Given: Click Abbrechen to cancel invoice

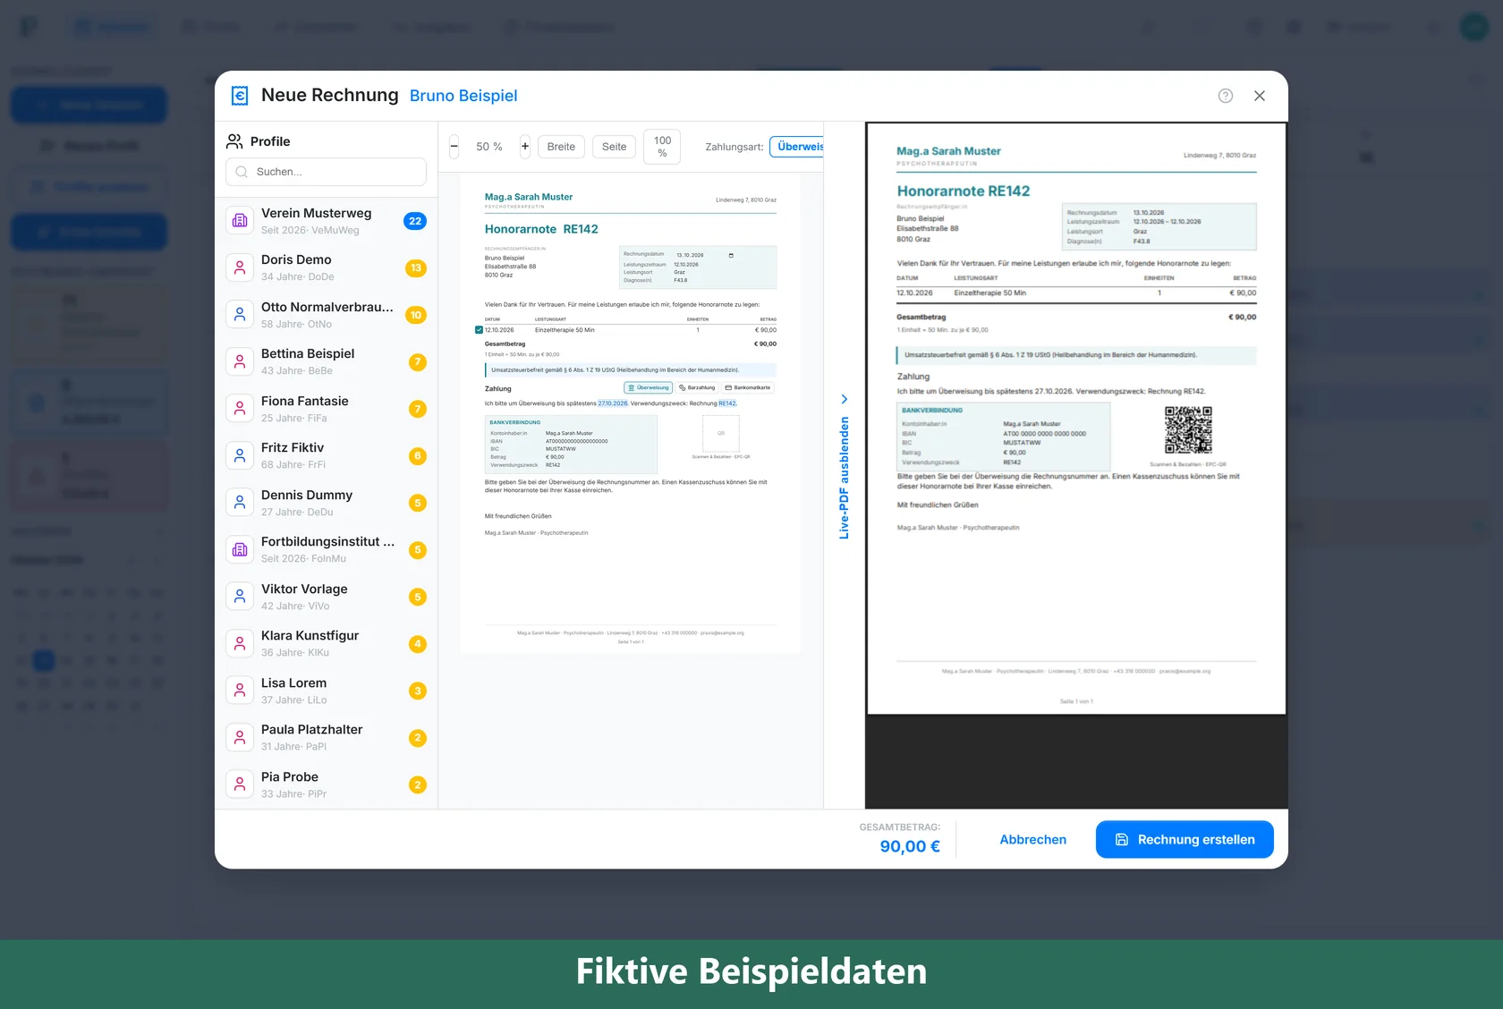Looking at the screenshot, I should click(1033, 839).
